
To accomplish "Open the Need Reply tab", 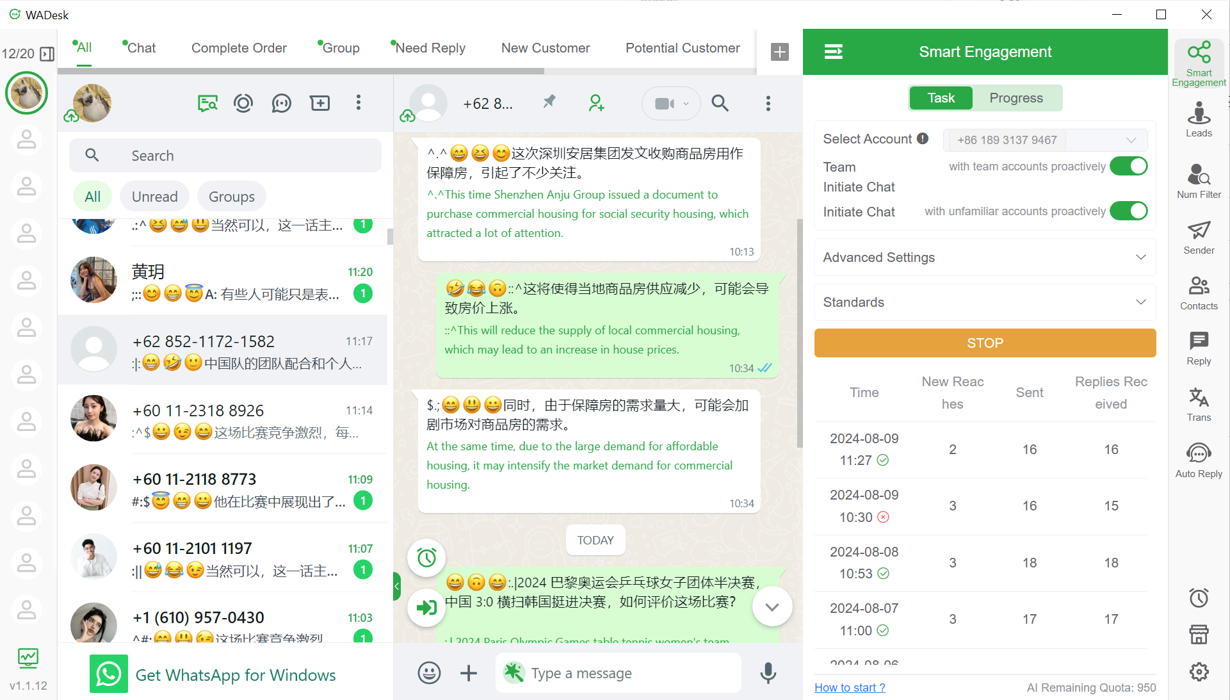I will pyautogui.click(x=430, y=47).
